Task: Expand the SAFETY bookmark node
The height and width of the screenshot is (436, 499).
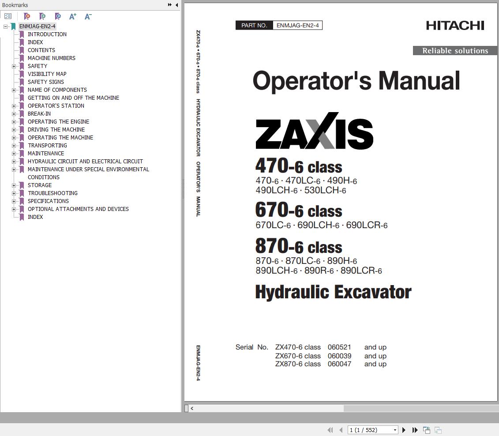Action: 14,66
